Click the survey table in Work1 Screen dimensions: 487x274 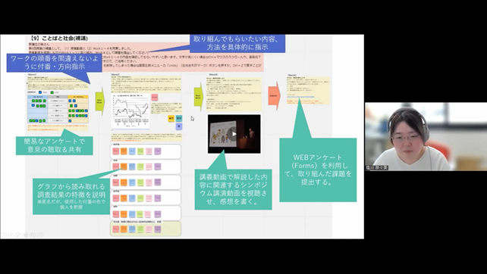(x=58, y=109)
